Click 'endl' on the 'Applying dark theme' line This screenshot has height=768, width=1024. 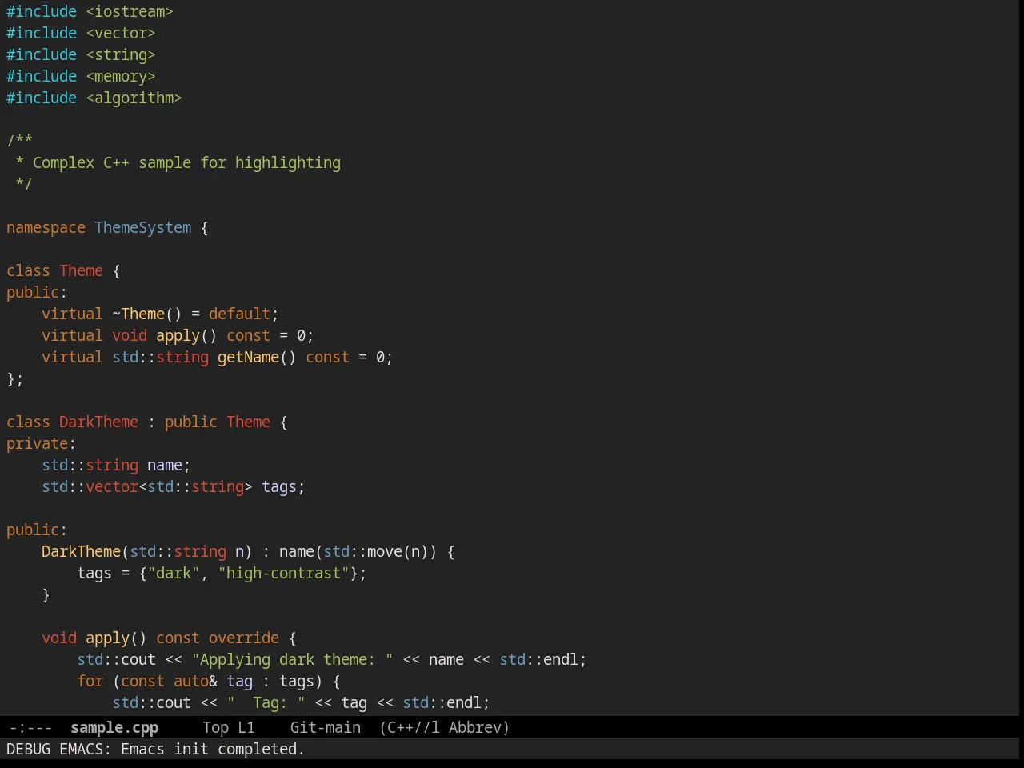pos(561,659)
